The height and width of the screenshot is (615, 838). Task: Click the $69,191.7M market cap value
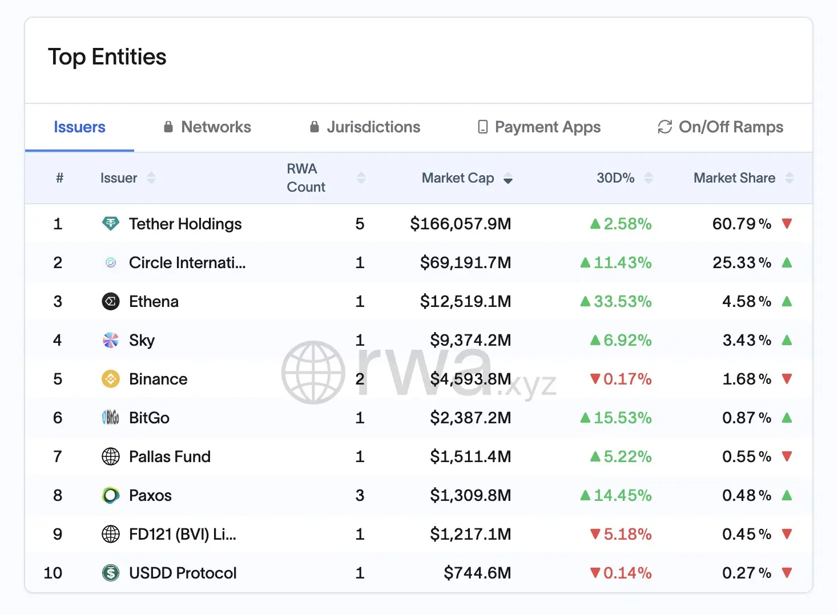tap(466, 262)
